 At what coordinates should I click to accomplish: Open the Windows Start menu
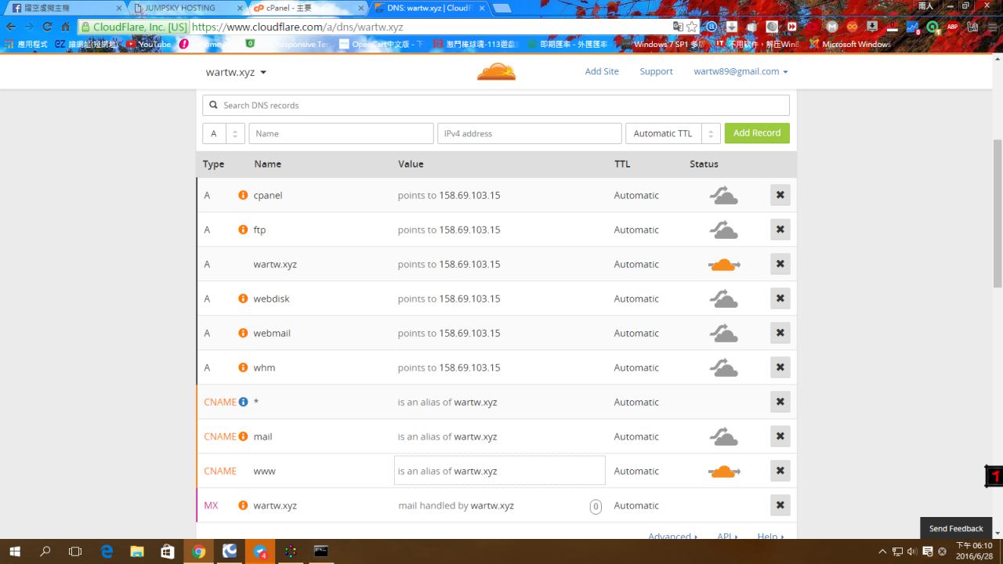pyautogui.click(x=15, y=551)
